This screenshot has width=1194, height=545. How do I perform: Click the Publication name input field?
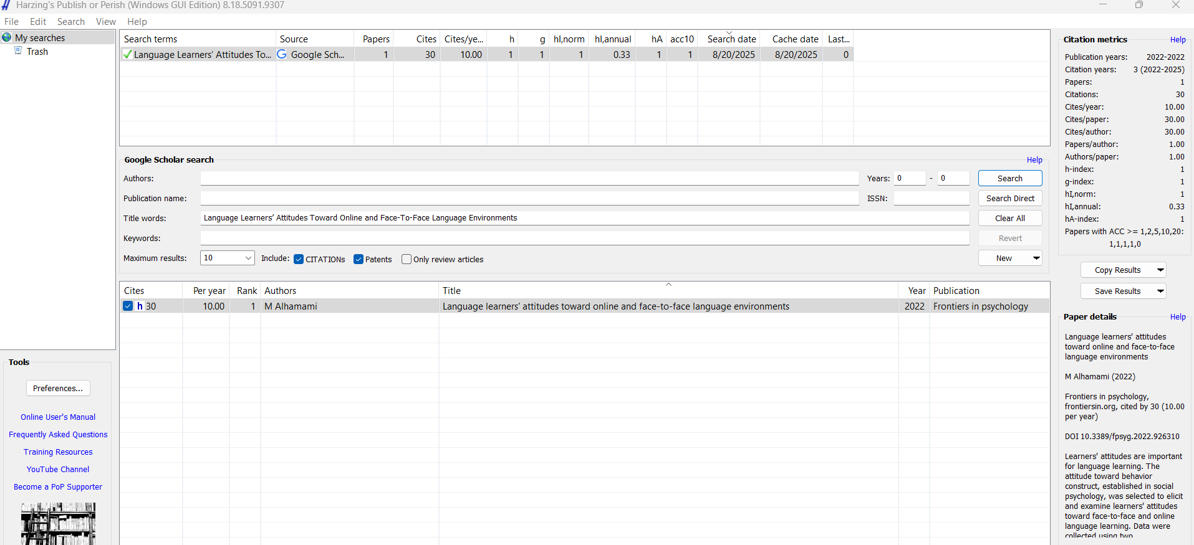pos(529,198)
